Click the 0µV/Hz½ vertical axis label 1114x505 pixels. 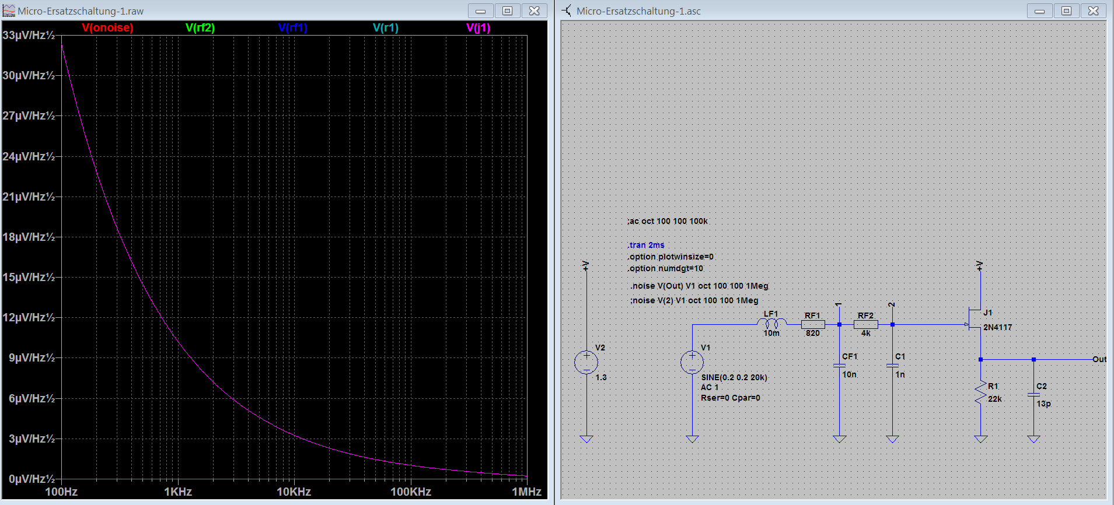[32, 479]
